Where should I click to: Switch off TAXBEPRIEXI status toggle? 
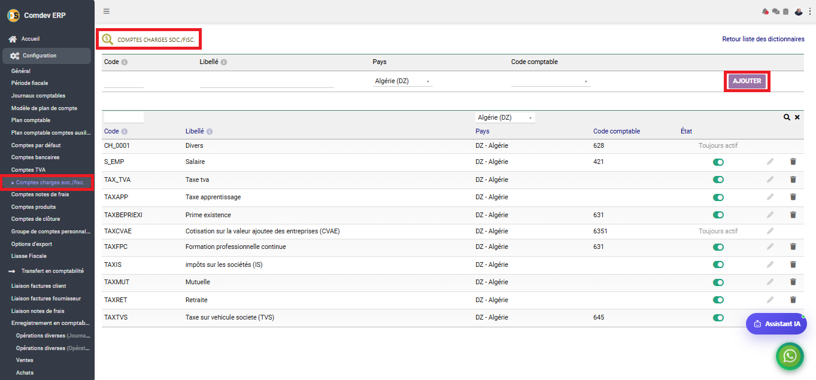click(x=718, y=215)
